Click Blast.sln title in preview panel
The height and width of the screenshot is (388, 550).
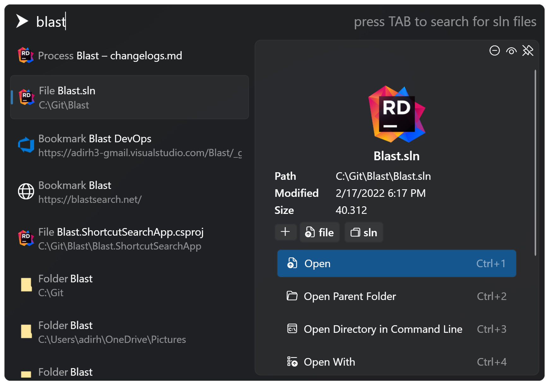[396, 156]
